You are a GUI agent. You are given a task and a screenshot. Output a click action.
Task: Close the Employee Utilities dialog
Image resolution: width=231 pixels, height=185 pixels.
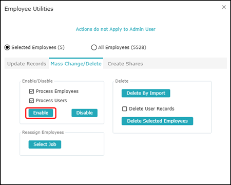(224, 7)
